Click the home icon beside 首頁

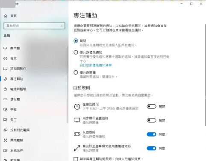pyautogui.click(x=6, y=16)
